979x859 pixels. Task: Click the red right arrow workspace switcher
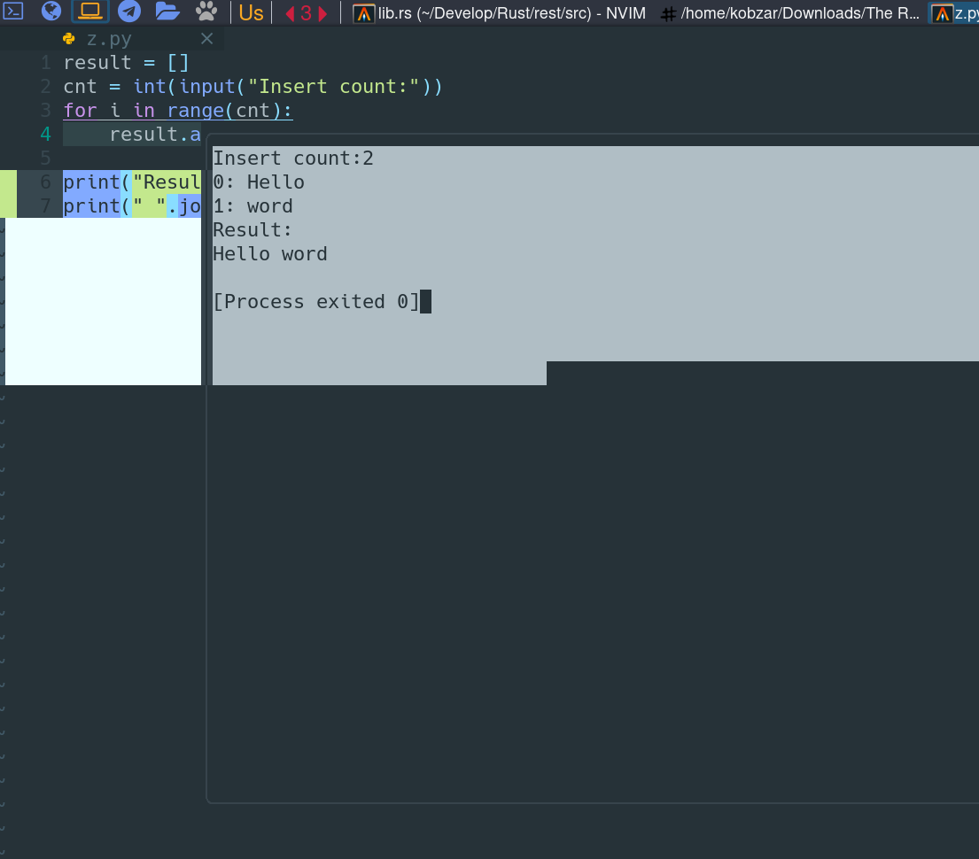point(324,12)
